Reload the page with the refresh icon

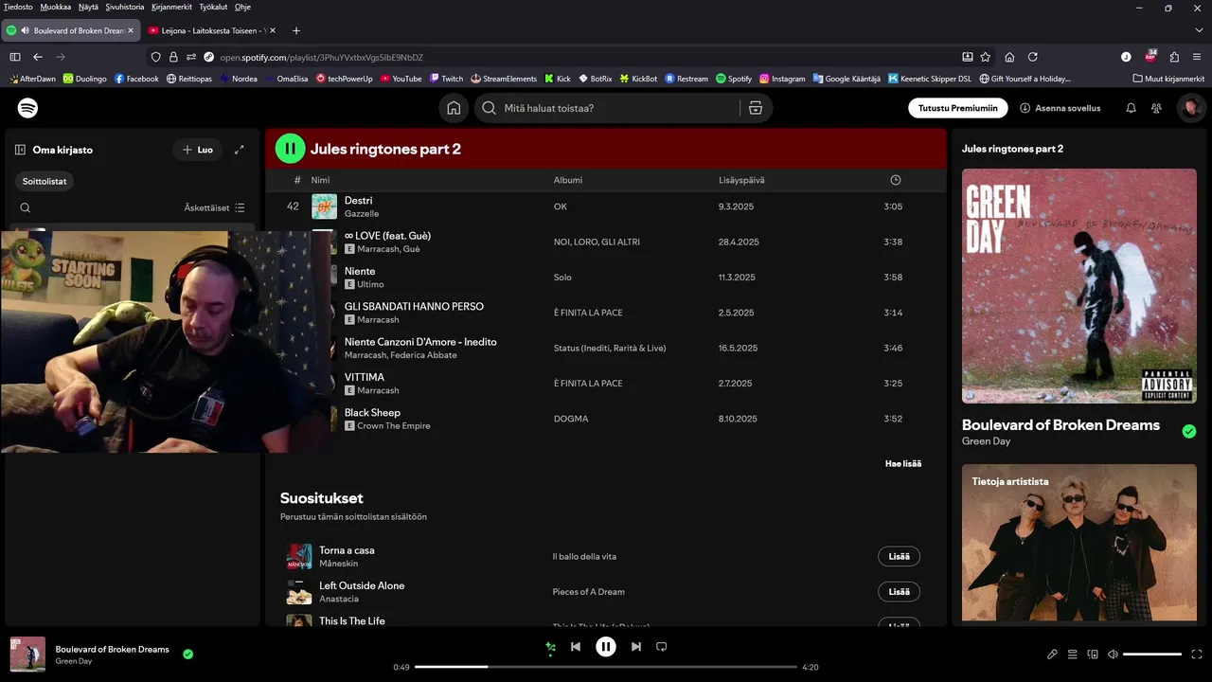pos(1033,57)
